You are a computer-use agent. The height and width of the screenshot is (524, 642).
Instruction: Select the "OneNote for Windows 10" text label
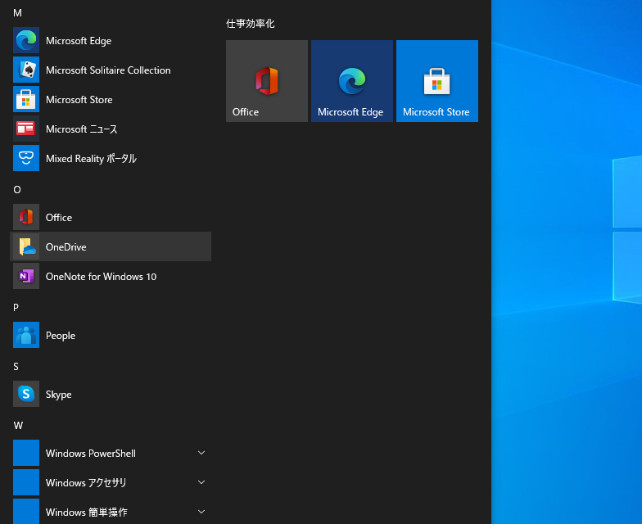(x=102, y=277)
